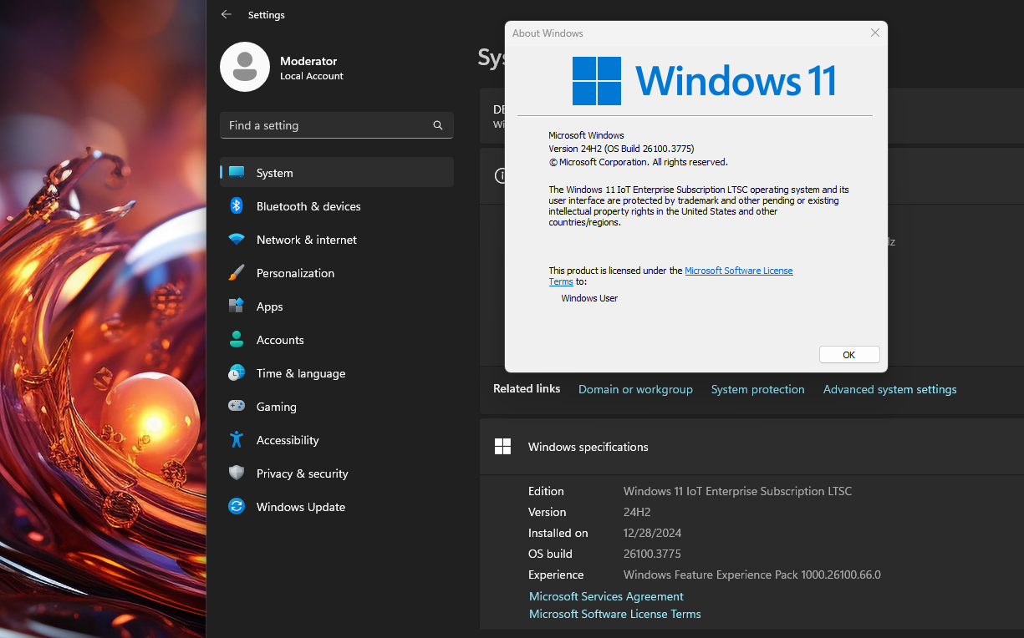Click the Moderator account name

point(308,61)
